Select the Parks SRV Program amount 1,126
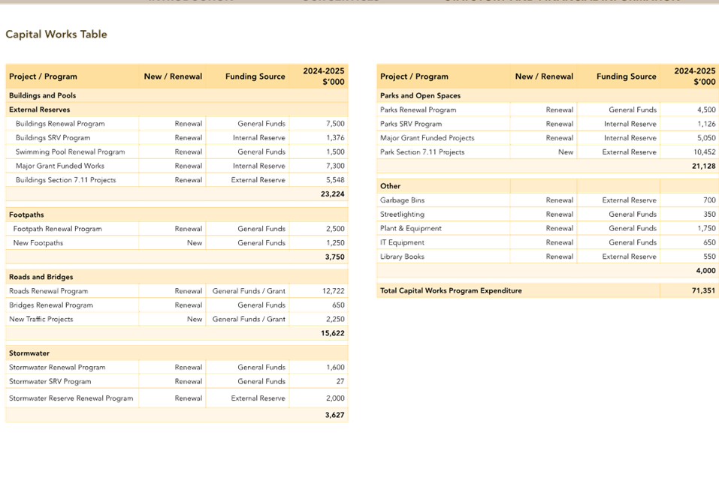The width and height of the screenshot is (719, 496). click(706, 124)
